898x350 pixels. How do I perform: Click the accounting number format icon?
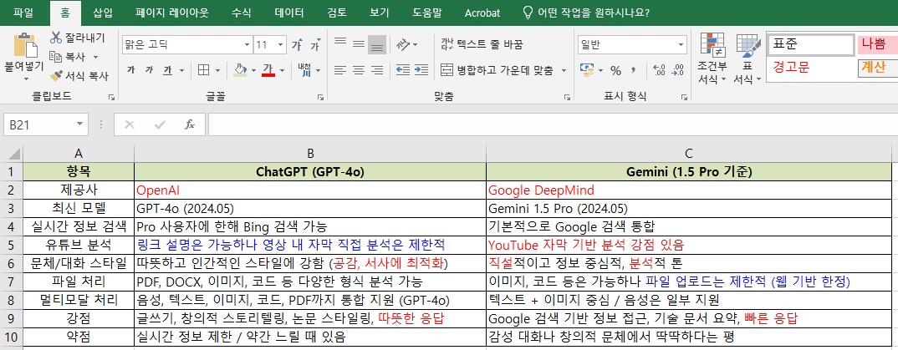click(x=587, y=70)
